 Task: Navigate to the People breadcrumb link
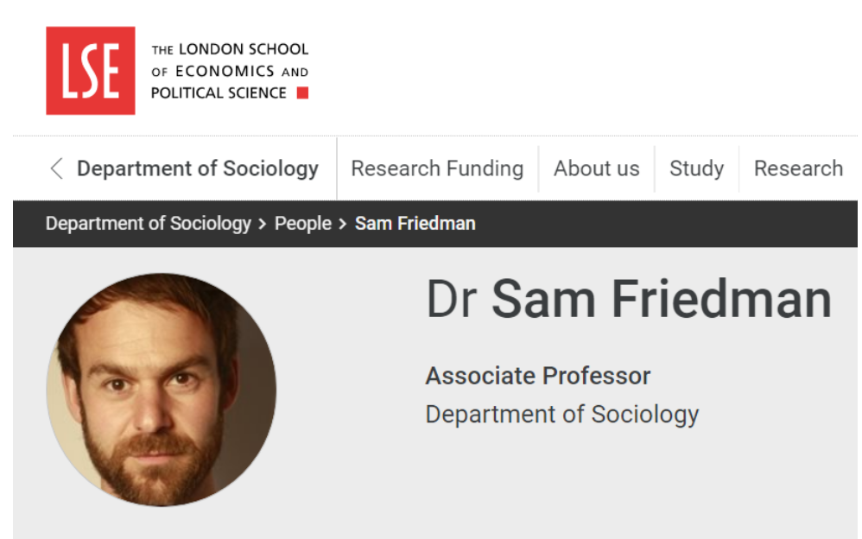tap(303, 224)
